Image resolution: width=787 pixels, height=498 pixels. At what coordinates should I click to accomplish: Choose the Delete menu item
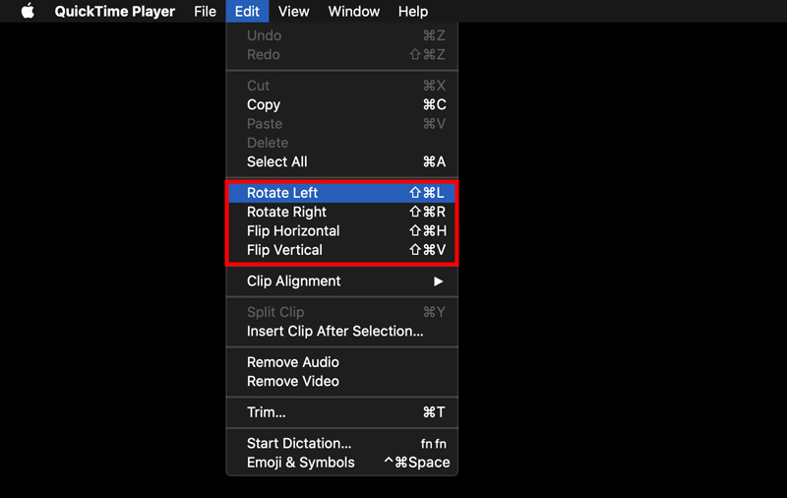pos(341,143)
